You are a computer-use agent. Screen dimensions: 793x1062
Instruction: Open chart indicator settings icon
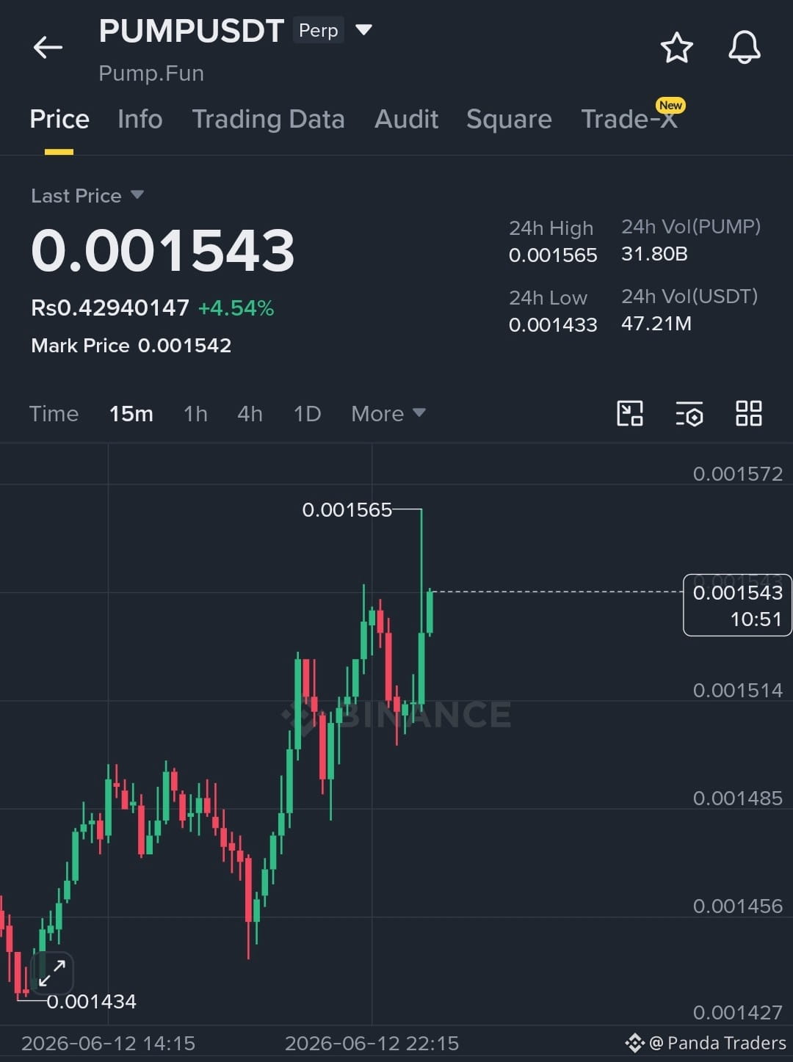tap(689, 413)
